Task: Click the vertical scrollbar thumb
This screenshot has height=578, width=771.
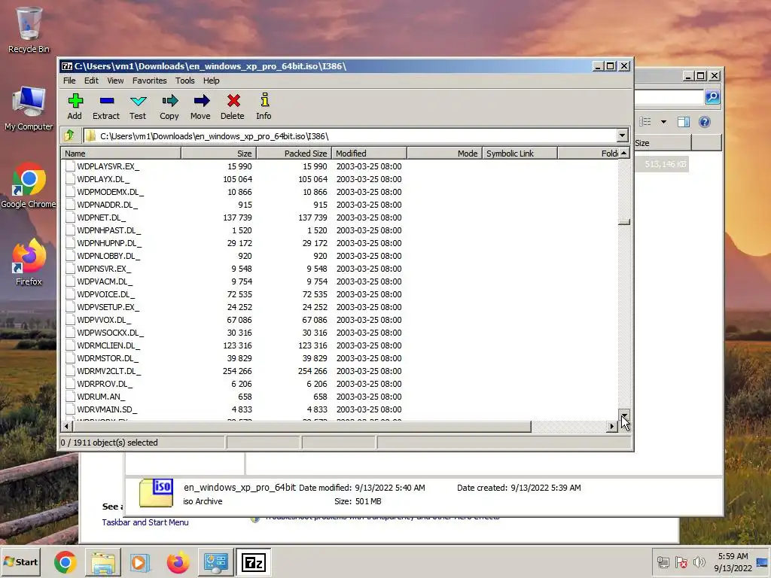Action: (x=624, y=222)
